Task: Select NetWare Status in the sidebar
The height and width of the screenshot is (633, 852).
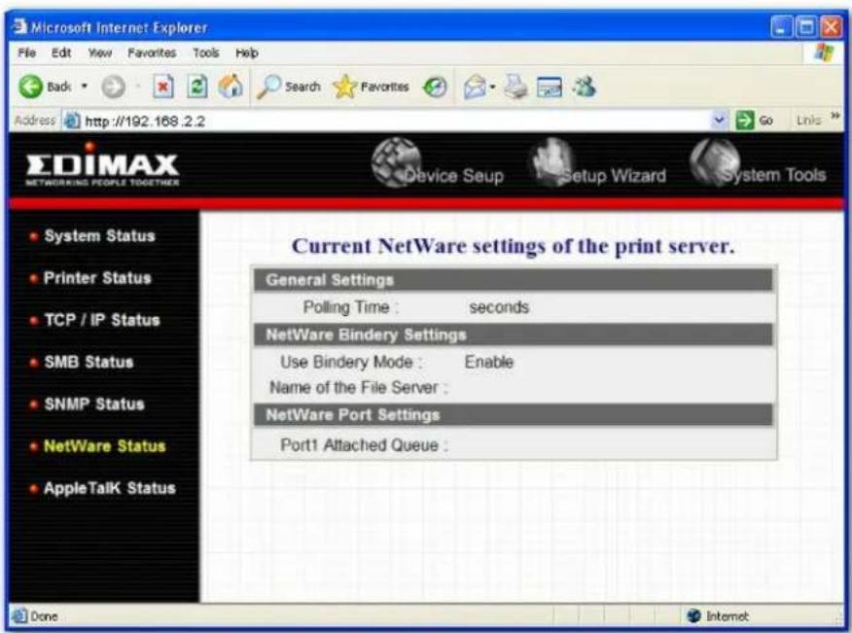Action: (104, 446)
